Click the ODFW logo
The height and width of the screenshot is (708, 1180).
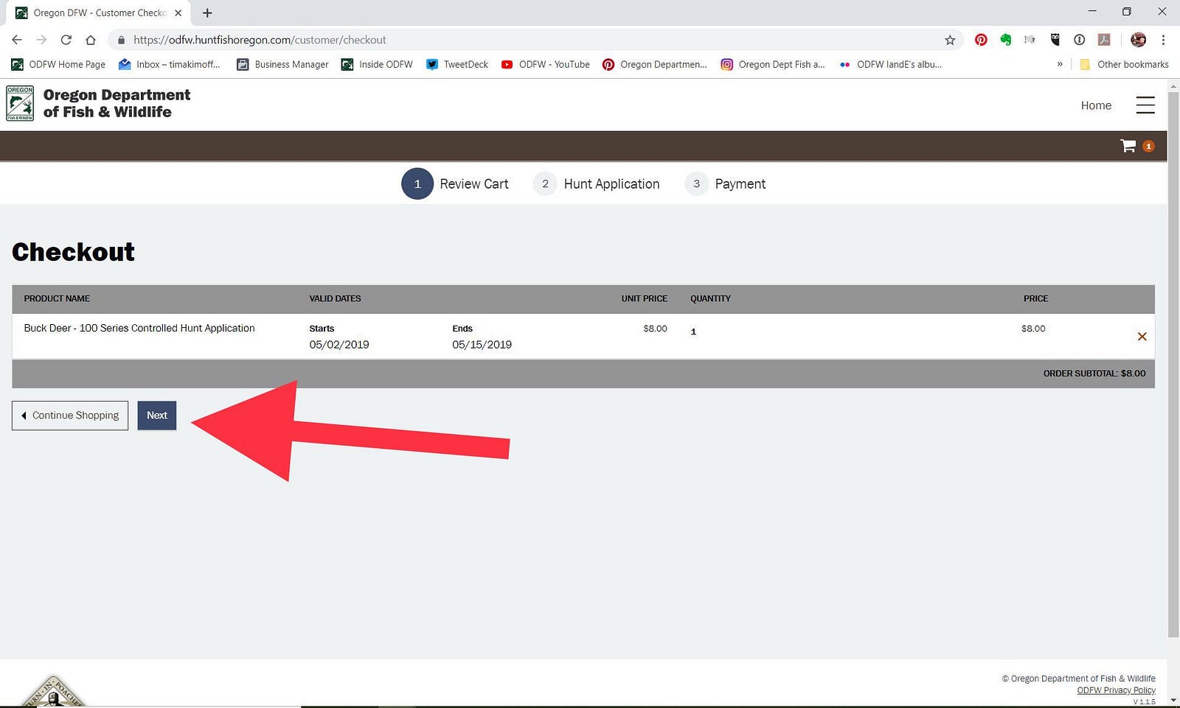pos(20,103)
